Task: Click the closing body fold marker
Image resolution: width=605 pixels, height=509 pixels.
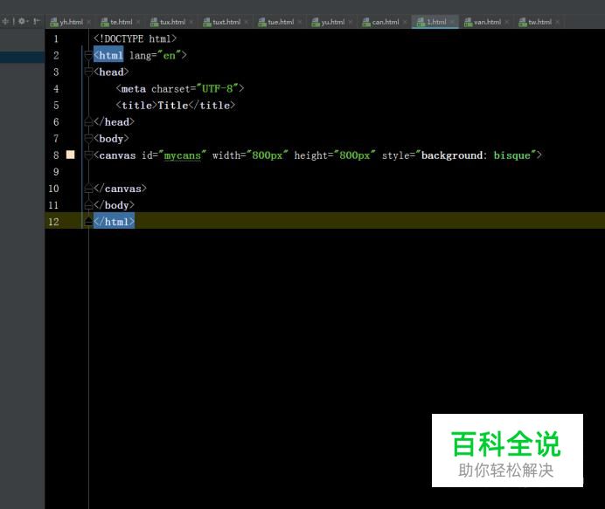Action: (x=89, y=205)
